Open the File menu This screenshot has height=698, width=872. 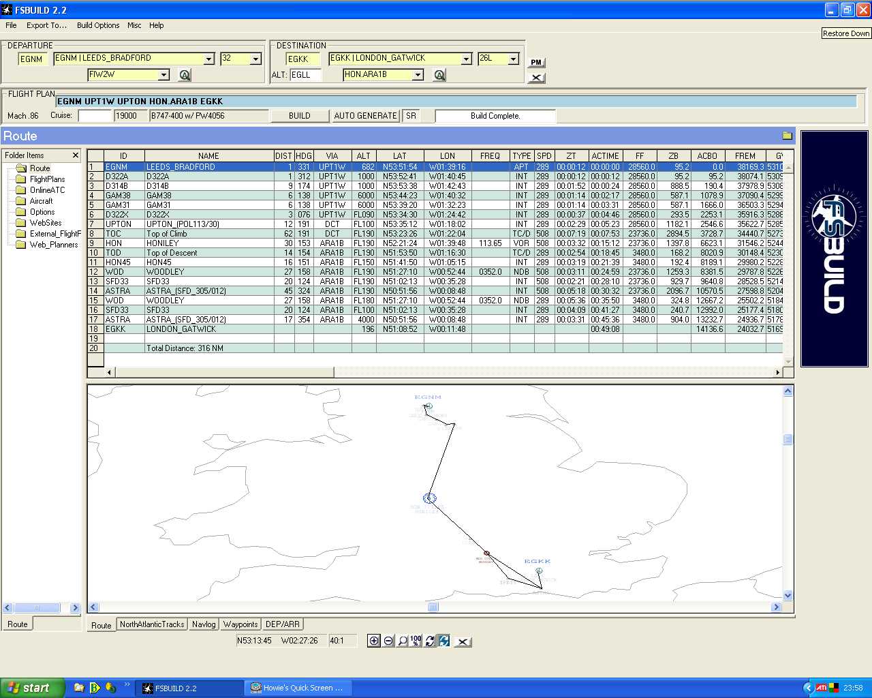(x=11, y=25)
